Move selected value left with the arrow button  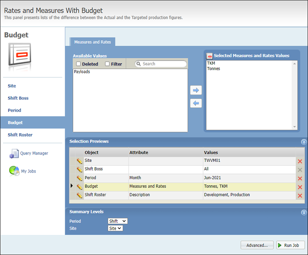point(196,103)
